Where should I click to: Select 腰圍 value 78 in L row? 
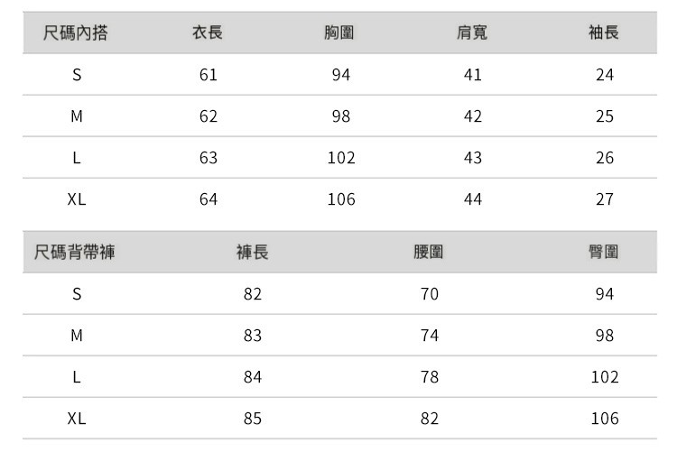tap(430, 377)
